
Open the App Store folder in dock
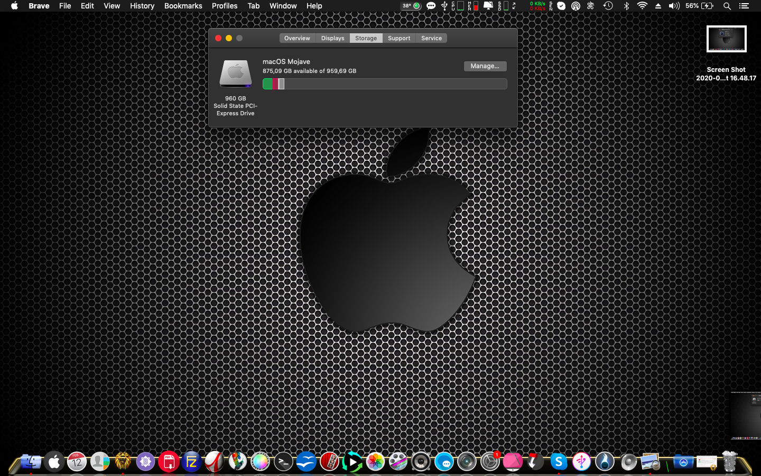[x=683, y=462]
